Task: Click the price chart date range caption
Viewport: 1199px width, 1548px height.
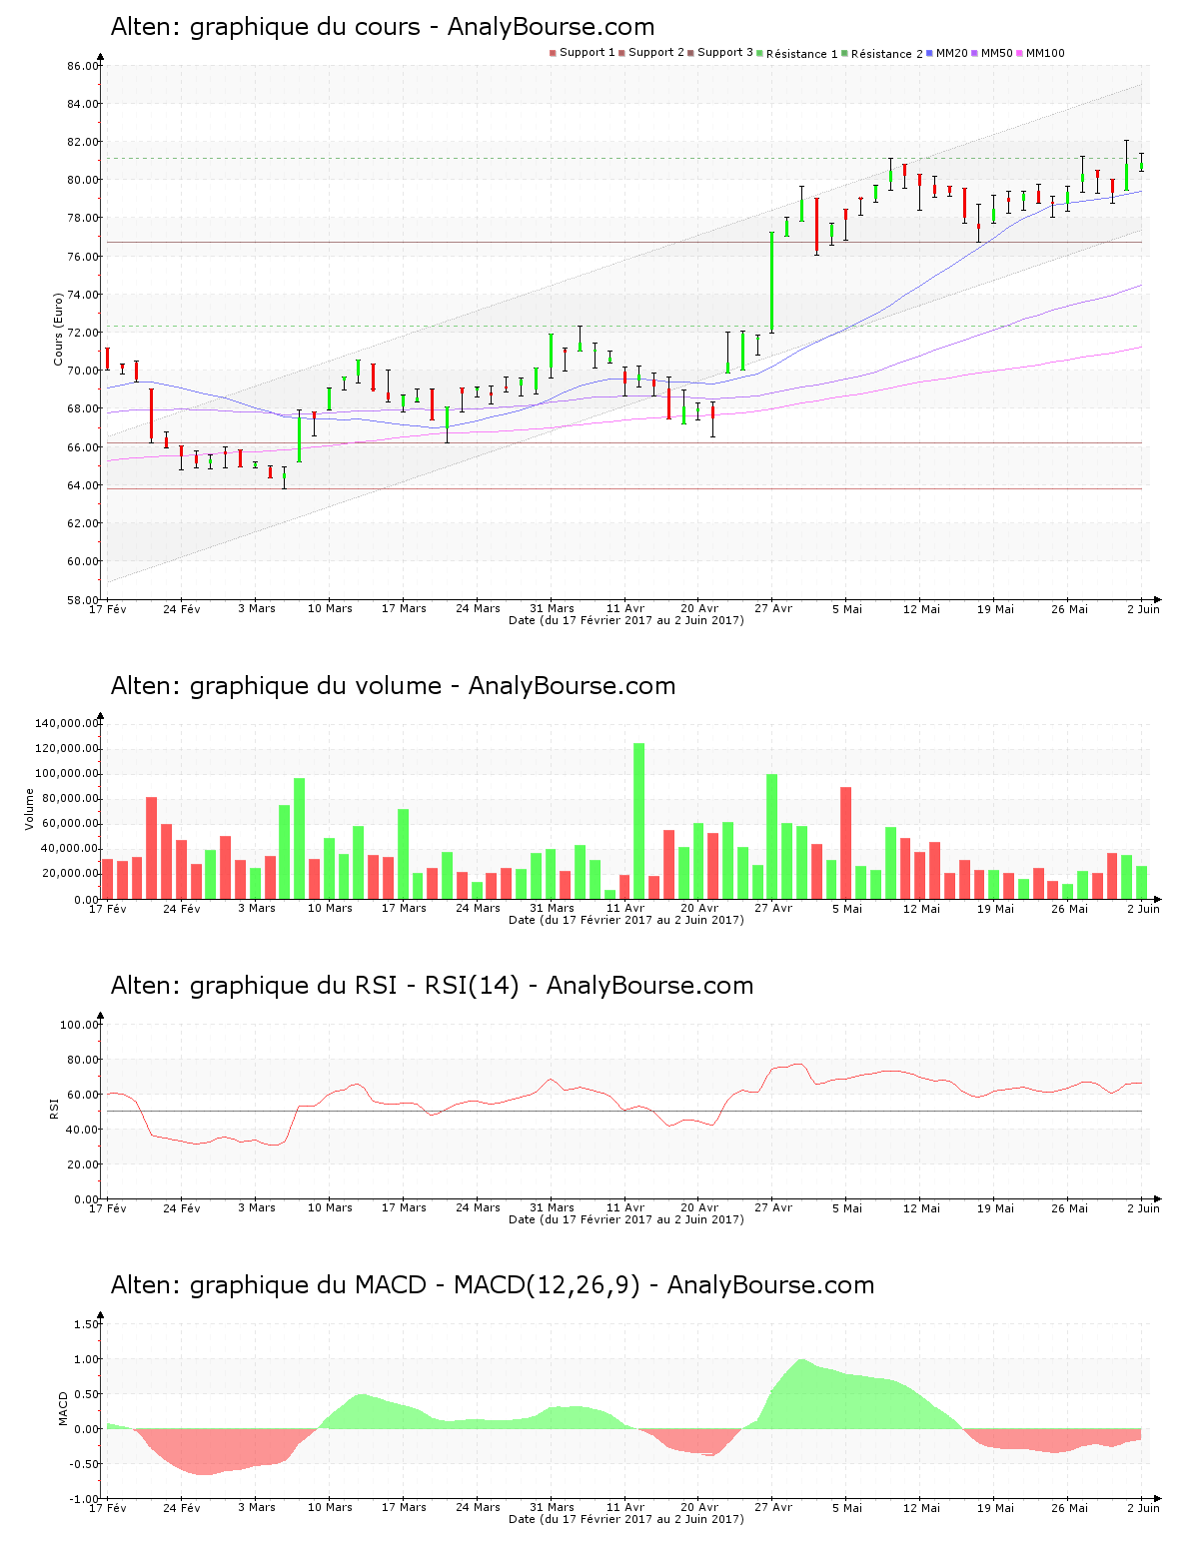Action: (x=625, y=620)
